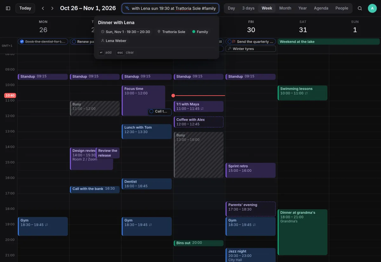This screenshot has width=381, height=262.
Task: Open the People view tab
Action: (x=342, y=8)
